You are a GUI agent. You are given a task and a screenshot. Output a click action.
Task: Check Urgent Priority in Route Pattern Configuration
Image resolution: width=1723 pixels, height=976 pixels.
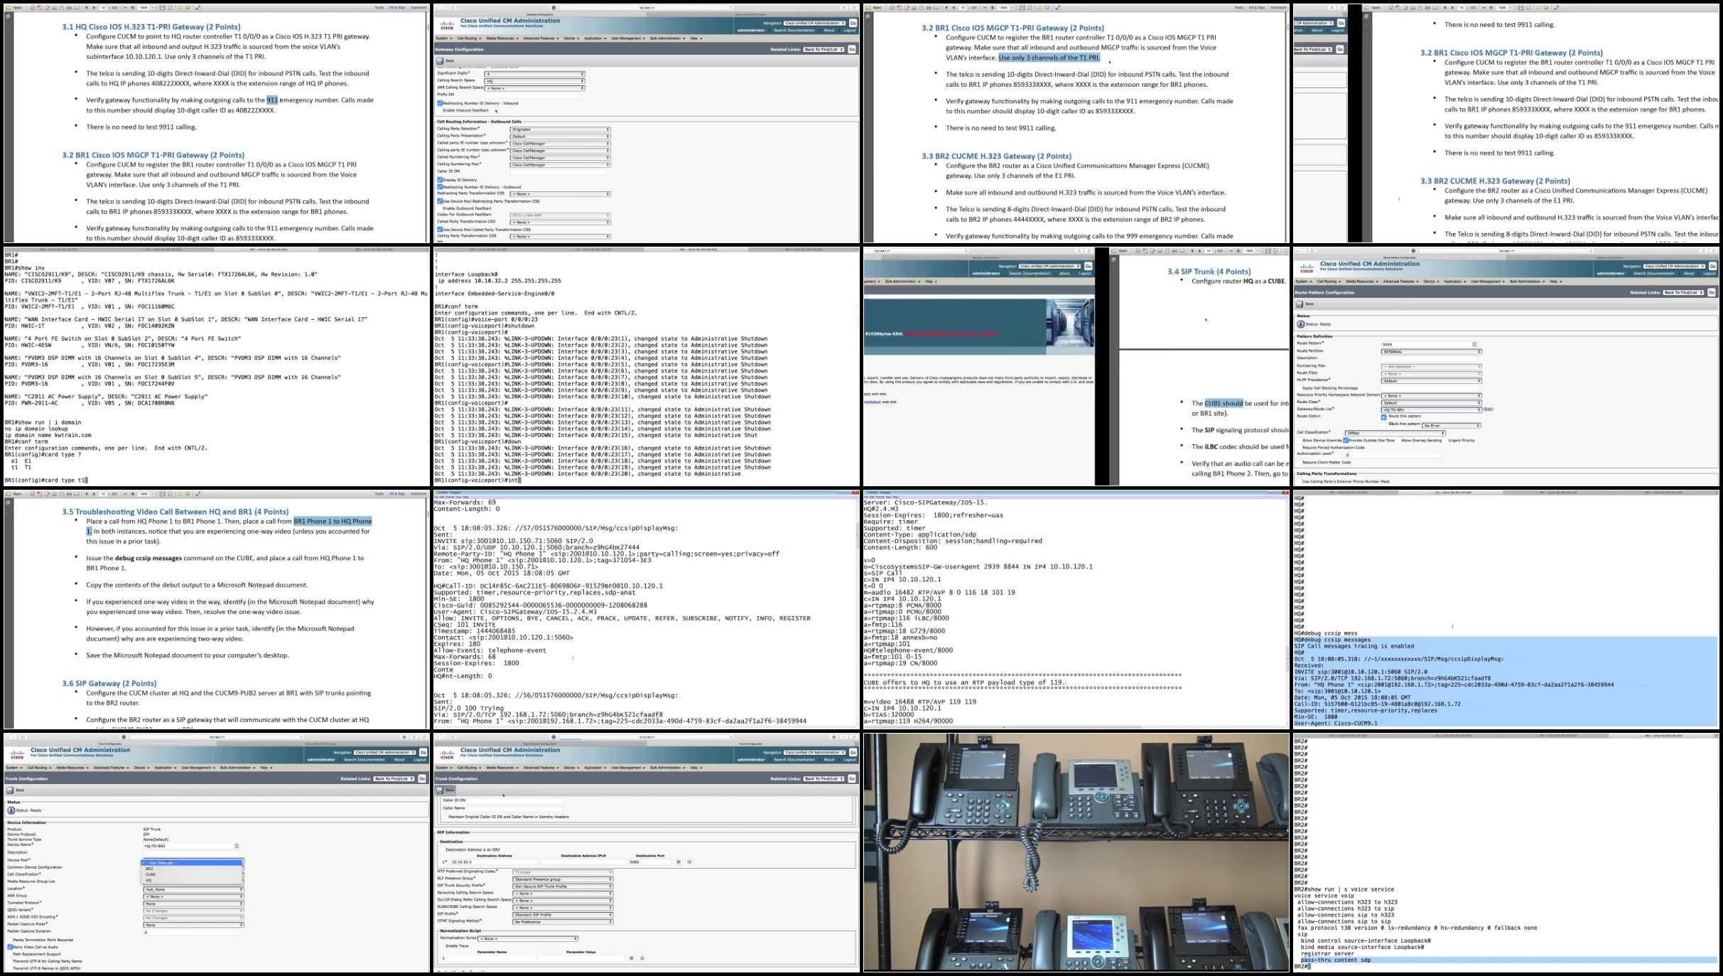1444,441
